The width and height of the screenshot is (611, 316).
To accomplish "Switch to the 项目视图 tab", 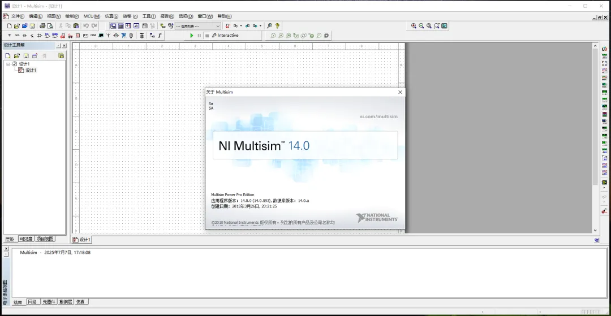I will 45,239.
